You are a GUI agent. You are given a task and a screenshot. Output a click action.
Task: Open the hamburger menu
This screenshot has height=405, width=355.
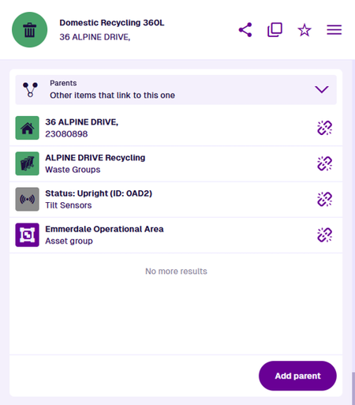pyautogui.click(x=334, y=30)
